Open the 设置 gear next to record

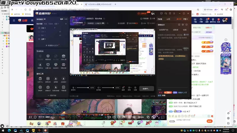click(135, 88)
